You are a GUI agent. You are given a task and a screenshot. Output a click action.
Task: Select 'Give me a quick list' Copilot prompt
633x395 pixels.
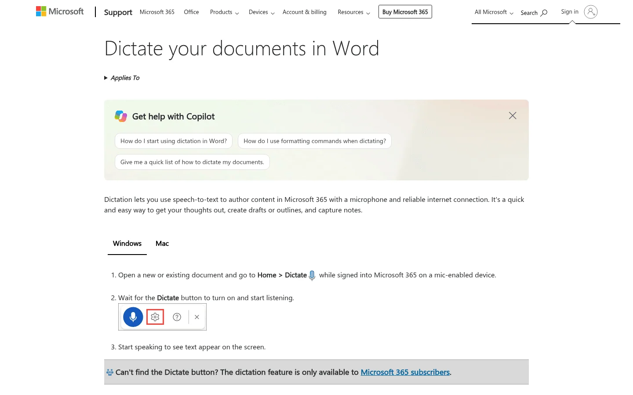192,162
